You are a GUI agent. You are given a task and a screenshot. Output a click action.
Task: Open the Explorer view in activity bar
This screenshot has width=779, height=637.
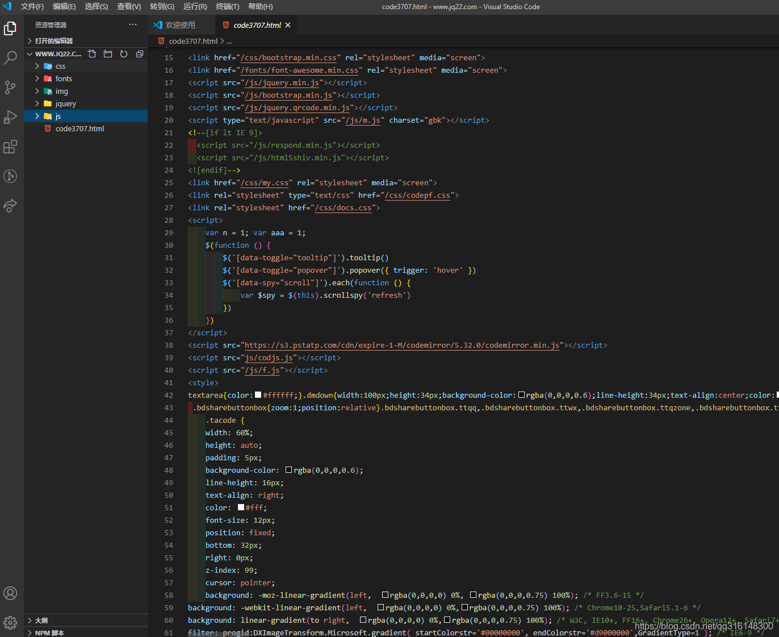[10, 28]
